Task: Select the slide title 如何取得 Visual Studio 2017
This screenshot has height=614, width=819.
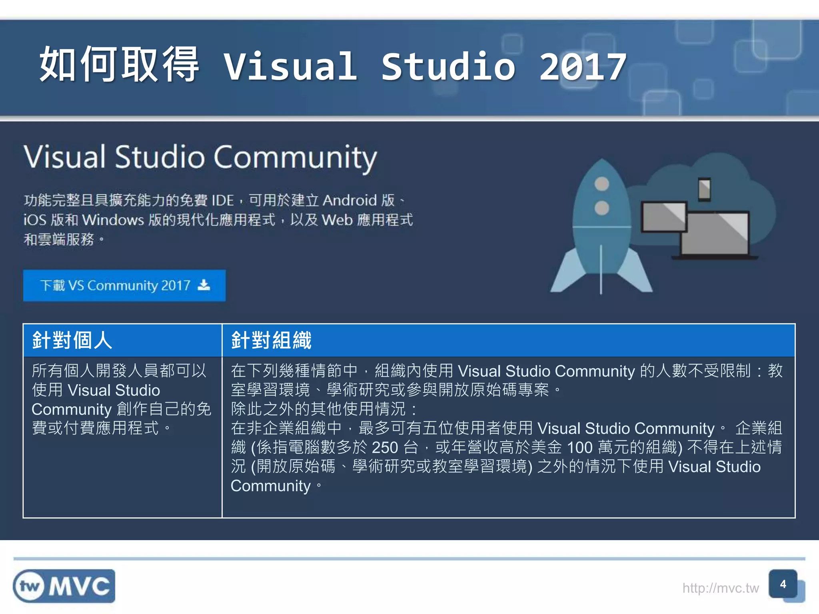Action: pyautogui.click(x=333, y=65)
